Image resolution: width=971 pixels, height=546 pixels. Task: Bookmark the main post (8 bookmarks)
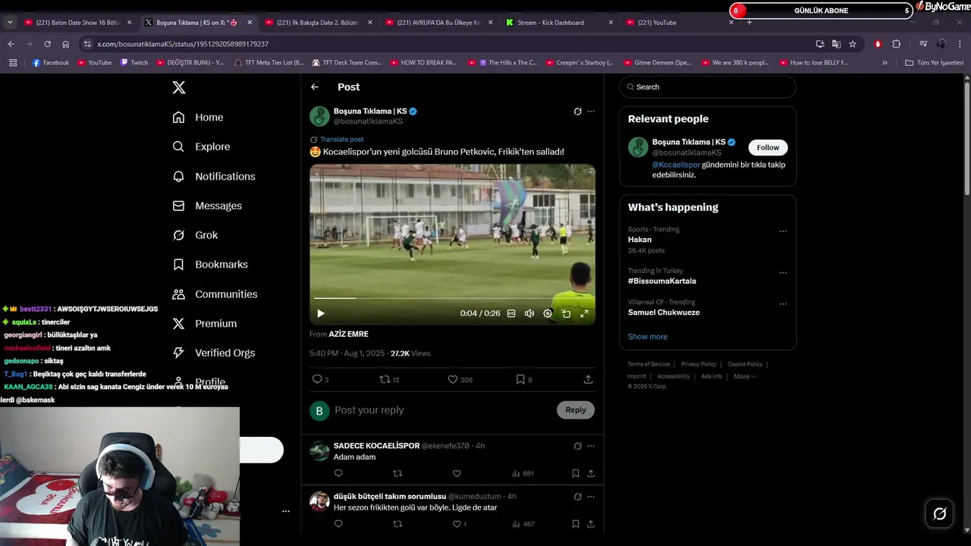(524, 379)
